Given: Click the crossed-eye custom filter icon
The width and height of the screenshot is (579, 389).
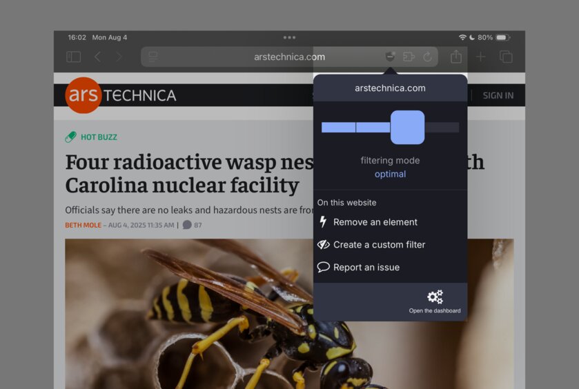Looking at the screenshot, I should click(324, 244).
